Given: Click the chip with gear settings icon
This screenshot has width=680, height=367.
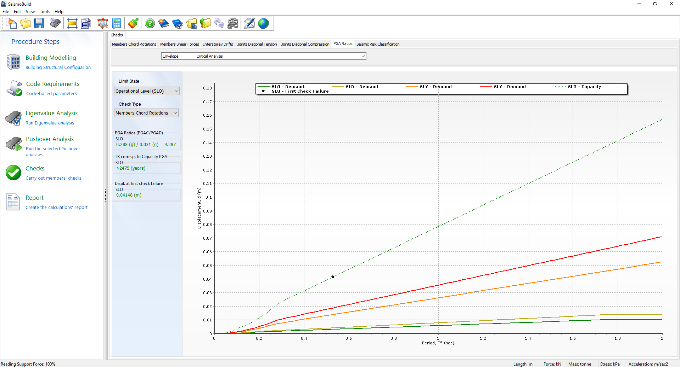Looking at the screenshot, I should point(55,24).
